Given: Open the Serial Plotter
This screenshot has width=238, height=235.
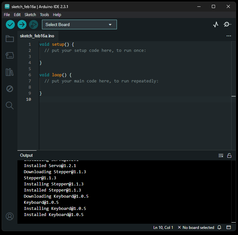Looking at the screenshot, I should coord(216,24).
